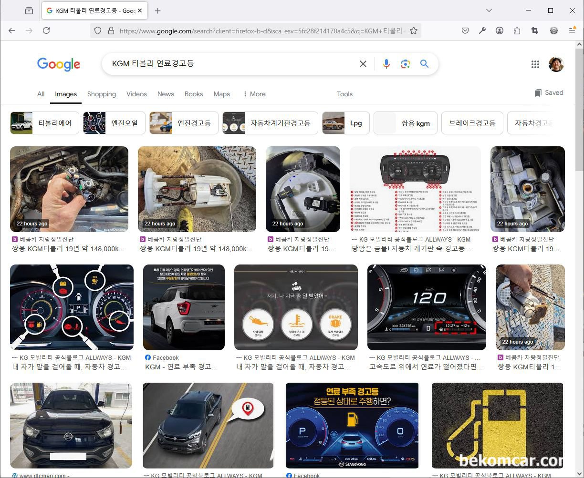The height and width of the screenshot is (478, 584).
Task: Open the 120 km/h digital cluster image
Action: [x=427, y=307]
